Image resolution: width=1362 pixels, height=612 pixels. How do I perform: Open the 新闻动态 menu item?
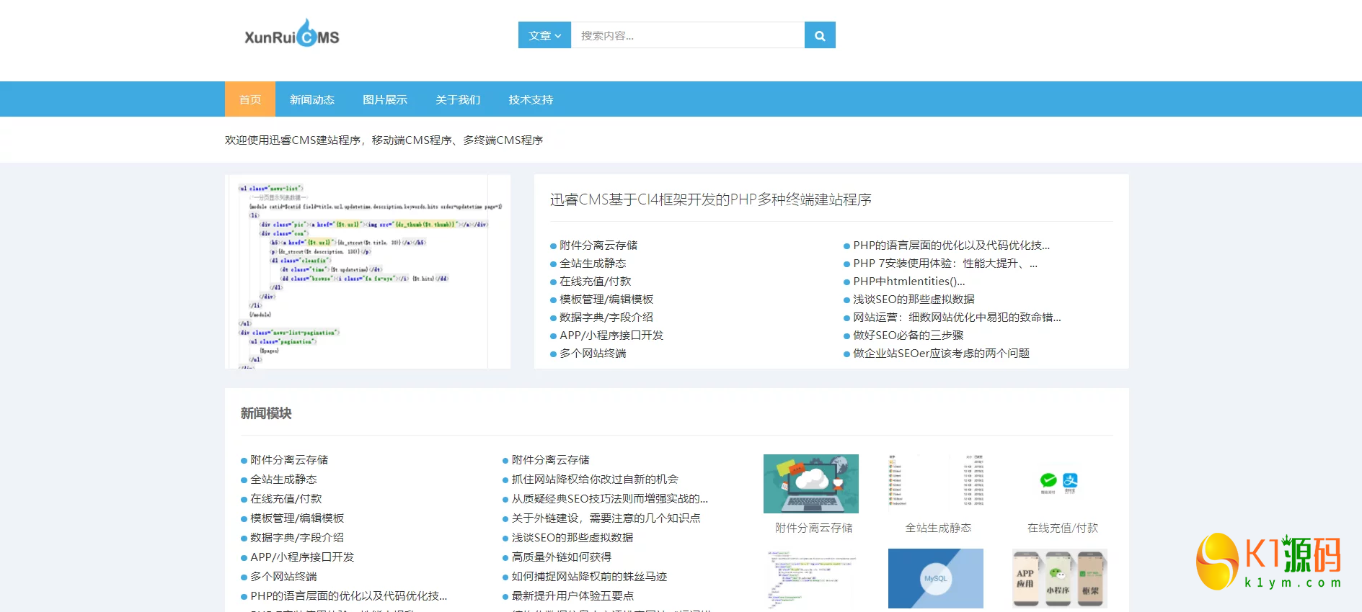coord(311,99)
